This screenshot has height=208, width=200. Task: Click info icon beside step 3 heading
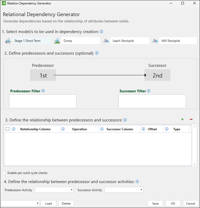125,120
